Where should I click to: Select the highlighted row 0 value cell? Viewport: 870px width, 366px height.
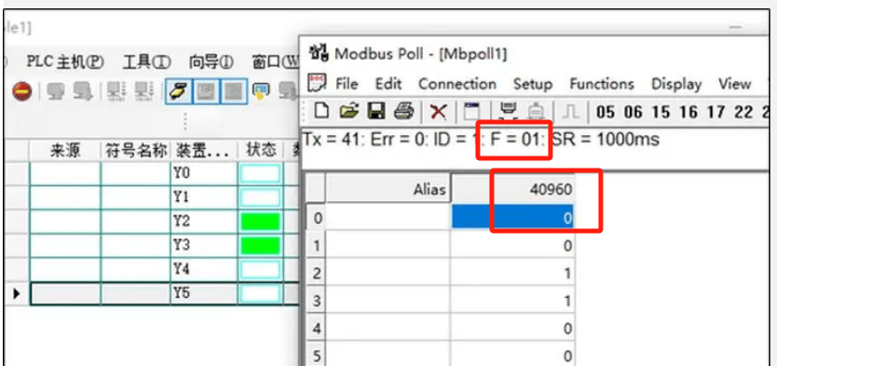(x=512, y=218)
